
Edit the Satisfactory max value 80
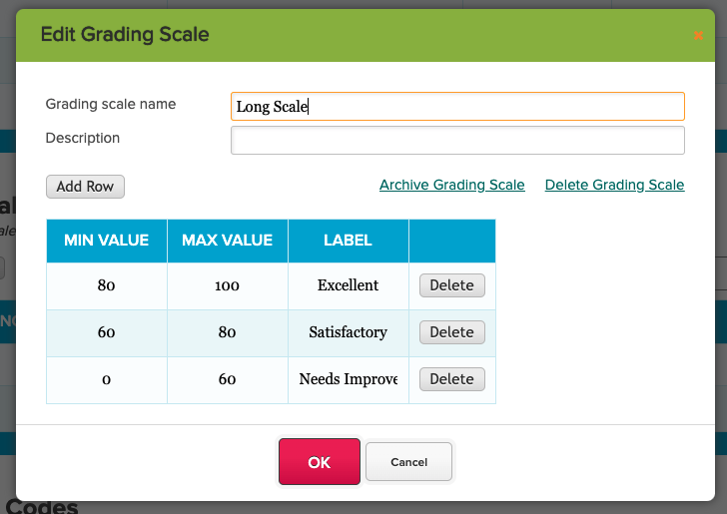pos(228,332)
